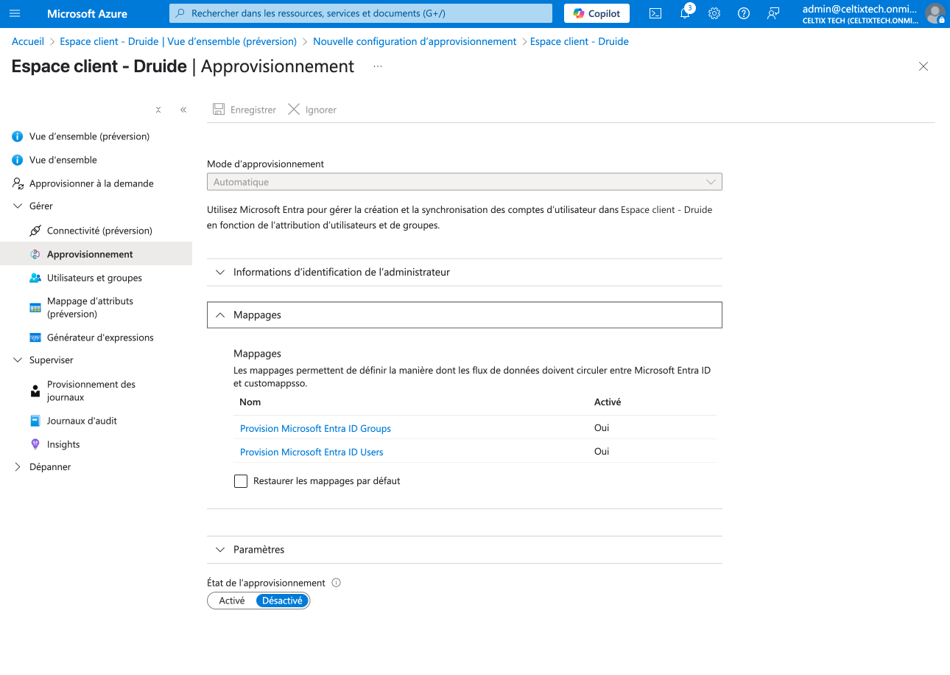Set provisioning state to Activé

232,601
